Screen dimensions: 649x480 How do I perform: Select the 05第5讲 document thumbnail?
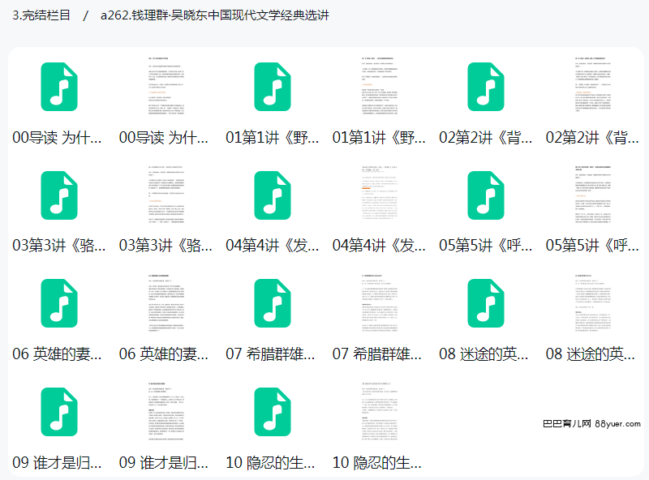[593, 195]
